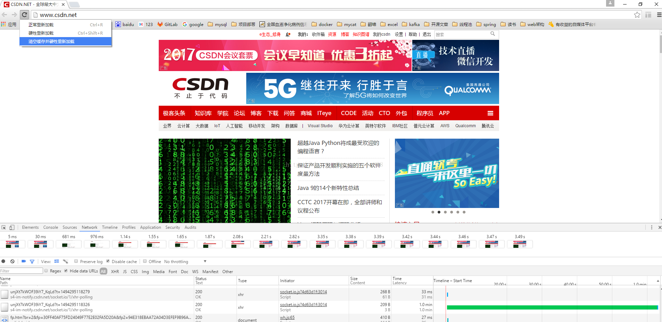Open the mycat bookmark folder
The image size is (662, 322).
click(347, 24)
